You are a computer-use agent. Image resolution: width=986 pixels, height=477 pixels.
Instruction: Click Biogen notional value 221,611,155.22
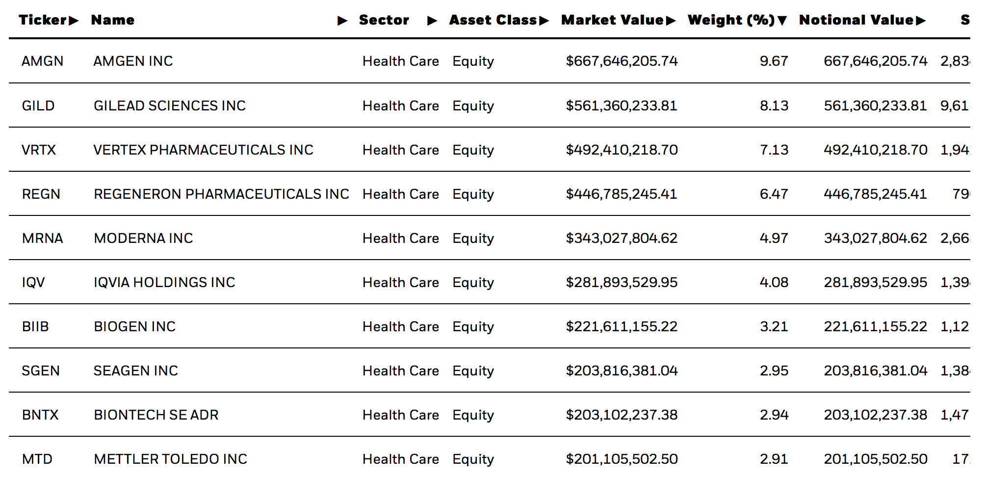click(875, 327)
